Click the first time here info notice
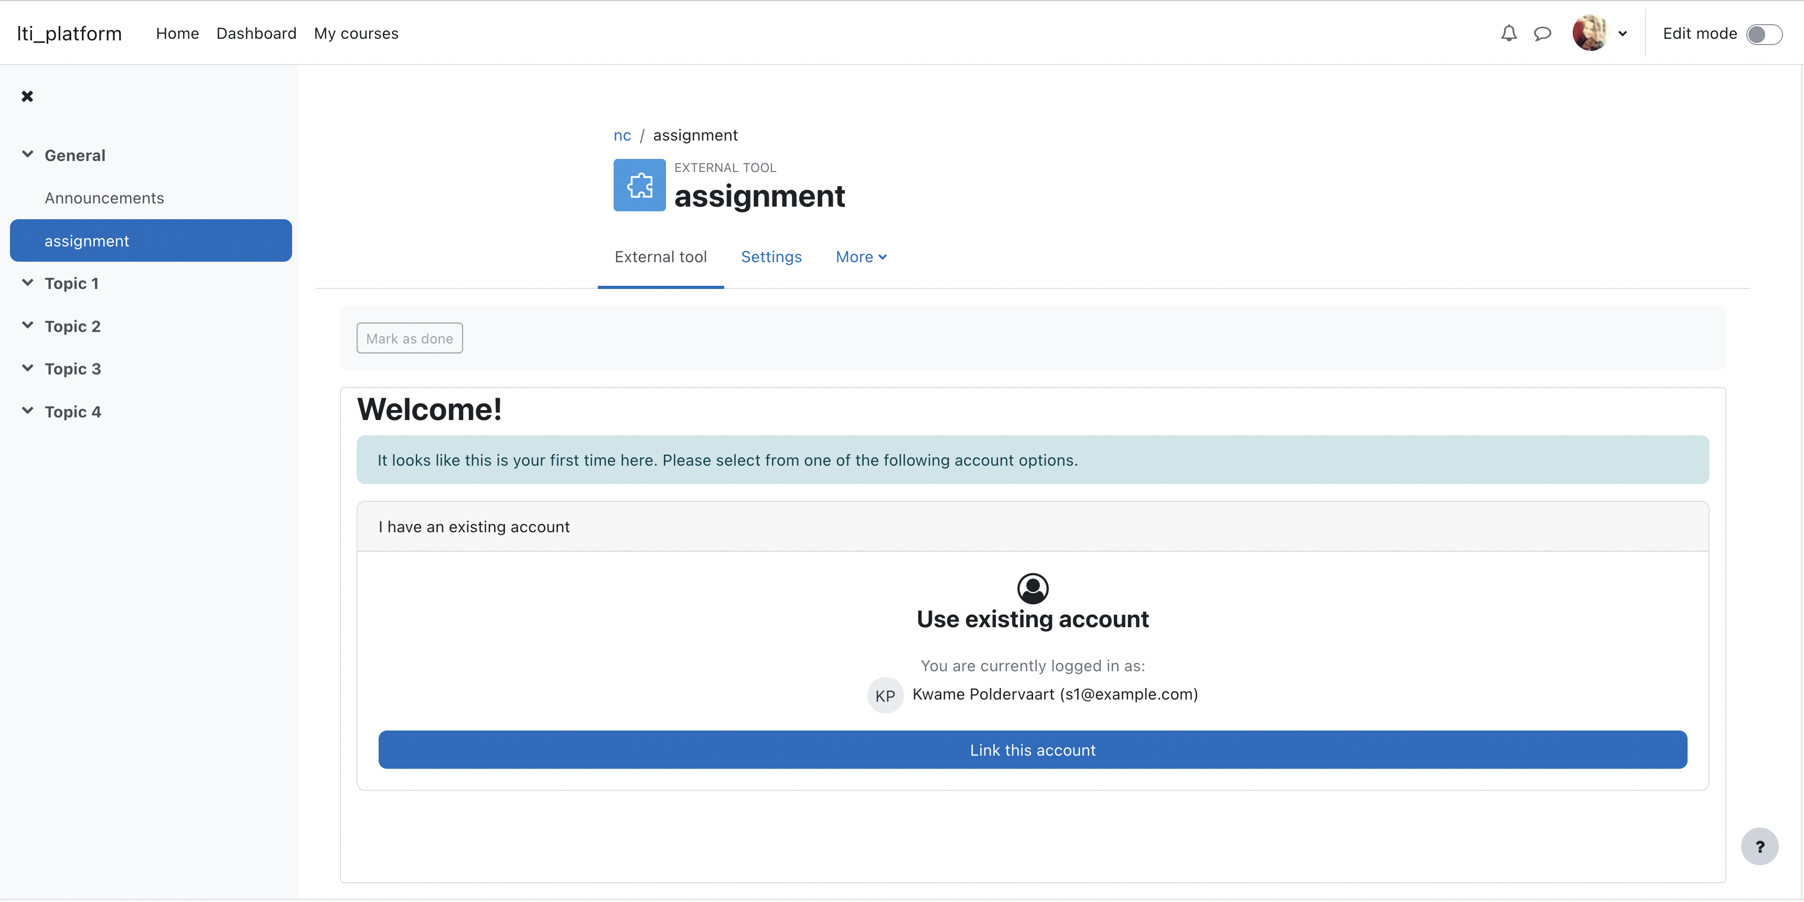Image resolution: width=1804 pixels, height=902 pixels. [1032, 460]
